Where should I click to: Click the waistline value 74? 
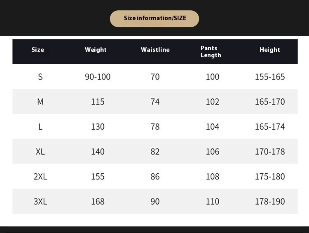coord(155,102)
